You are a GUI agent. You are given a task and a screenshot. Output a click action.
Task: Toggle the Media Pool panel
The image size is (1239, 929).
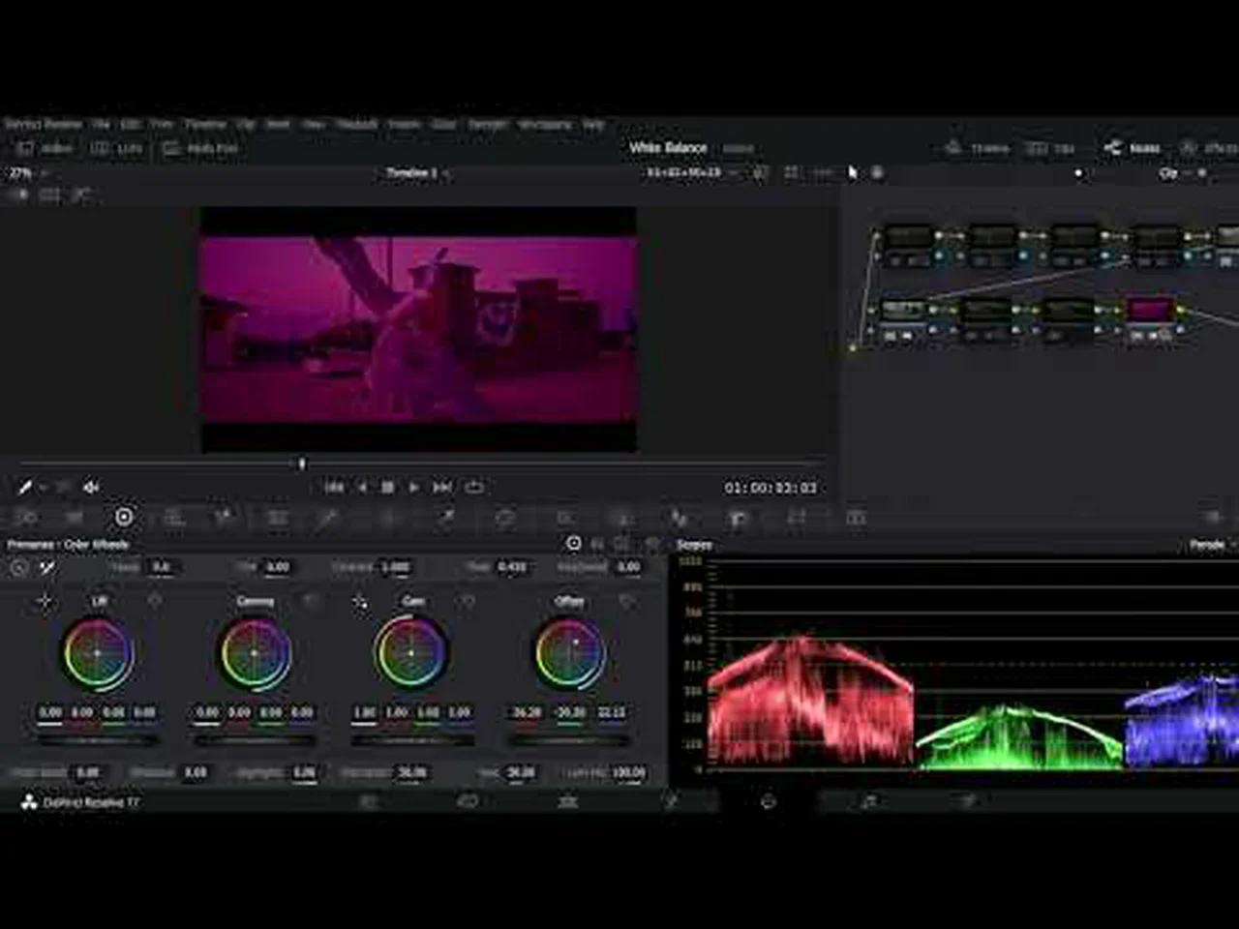tap(200, 148)
